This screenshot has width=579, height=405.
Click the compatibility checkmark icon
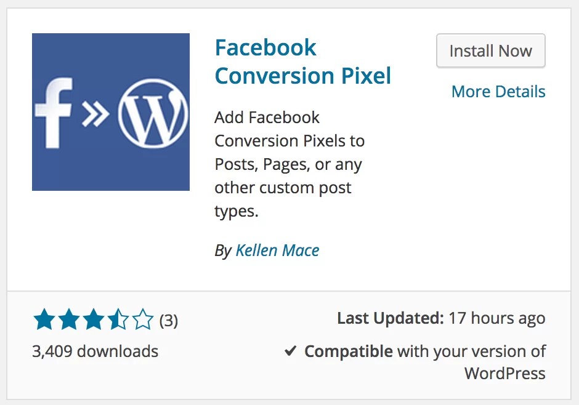(291, 351)
